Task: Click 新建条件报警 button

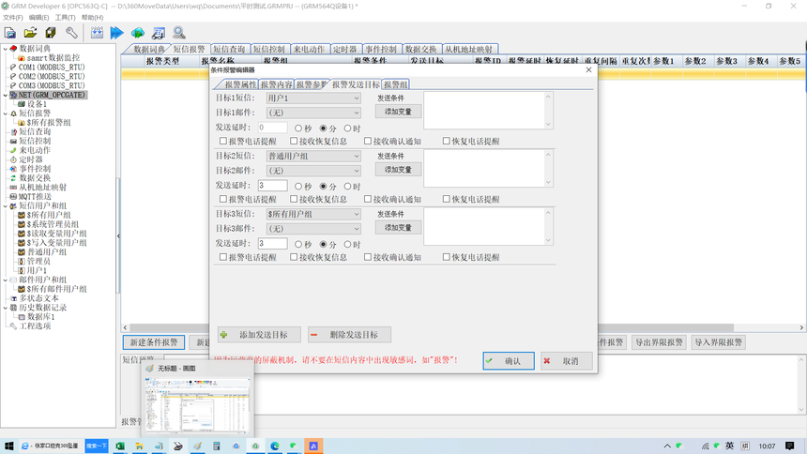Action: tap(154, 342)
